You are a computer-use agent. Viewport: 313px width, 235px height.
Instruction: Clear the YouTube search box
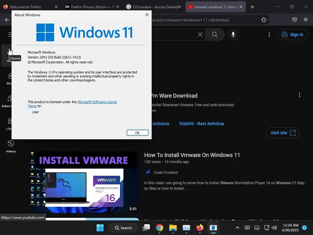tap(200, 35)
